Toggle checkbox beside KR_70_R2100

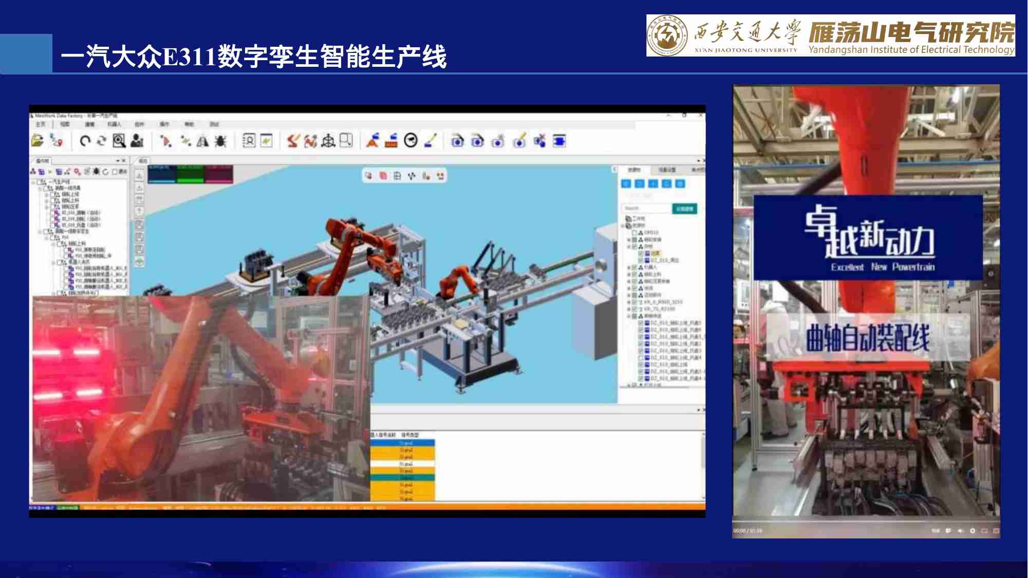coord(634,309)
